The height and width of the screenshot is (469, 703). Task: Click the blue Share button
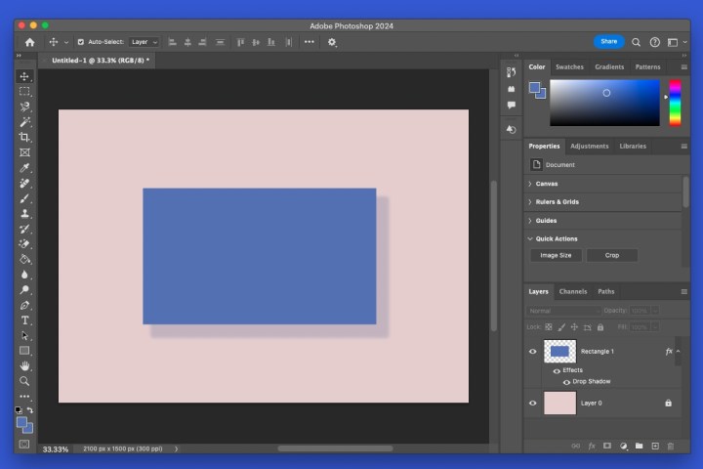(x=608, y=42)
